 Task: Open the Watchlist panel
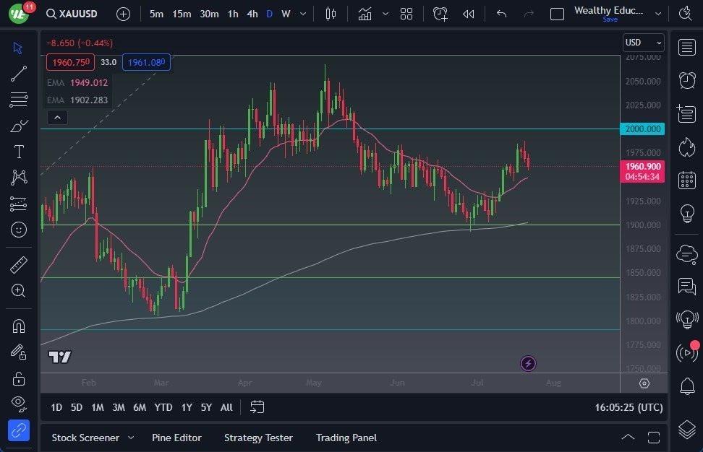[x=686, y=46]
